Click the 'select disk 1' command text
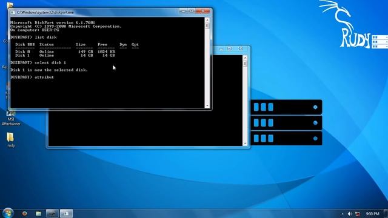This screenshot has height=218, width=388. coord(50,62)
